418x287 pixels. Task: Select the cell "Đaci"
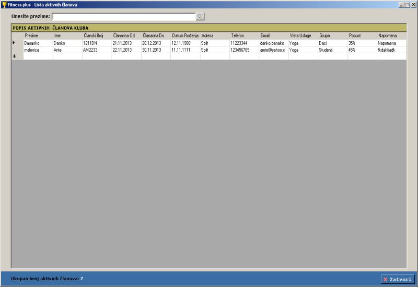pyautogui.click(x=333, y=43)
